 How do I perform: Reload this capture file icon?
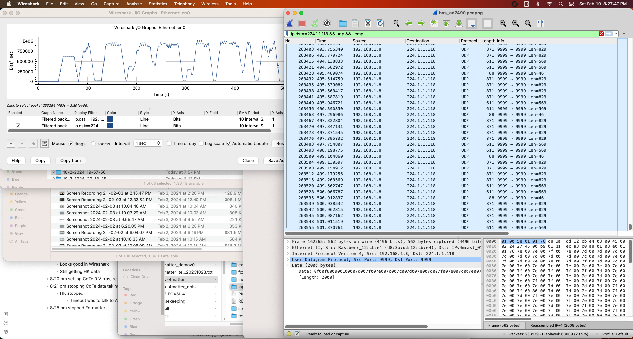(380, 23)
